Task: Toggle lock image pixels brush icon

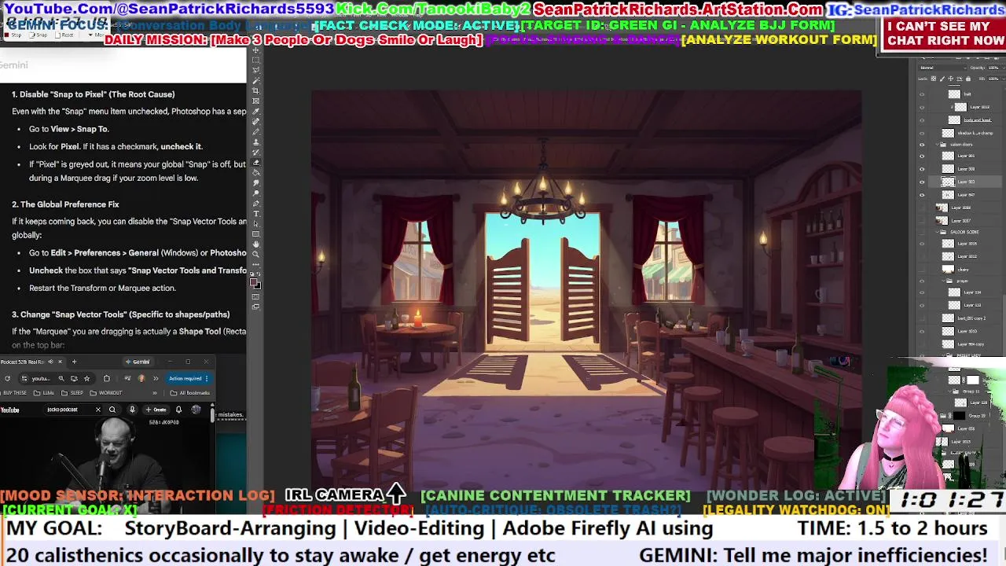Action: click(x=942, y=79)
